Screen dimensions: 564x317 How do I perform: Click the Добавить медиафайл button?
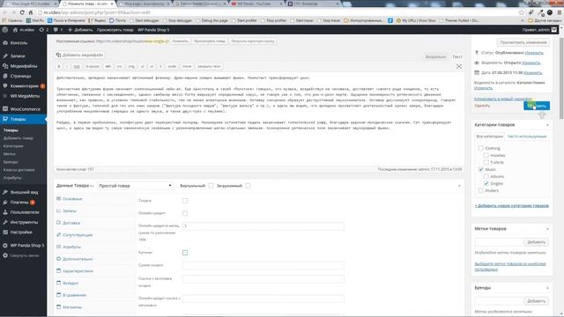80,55
